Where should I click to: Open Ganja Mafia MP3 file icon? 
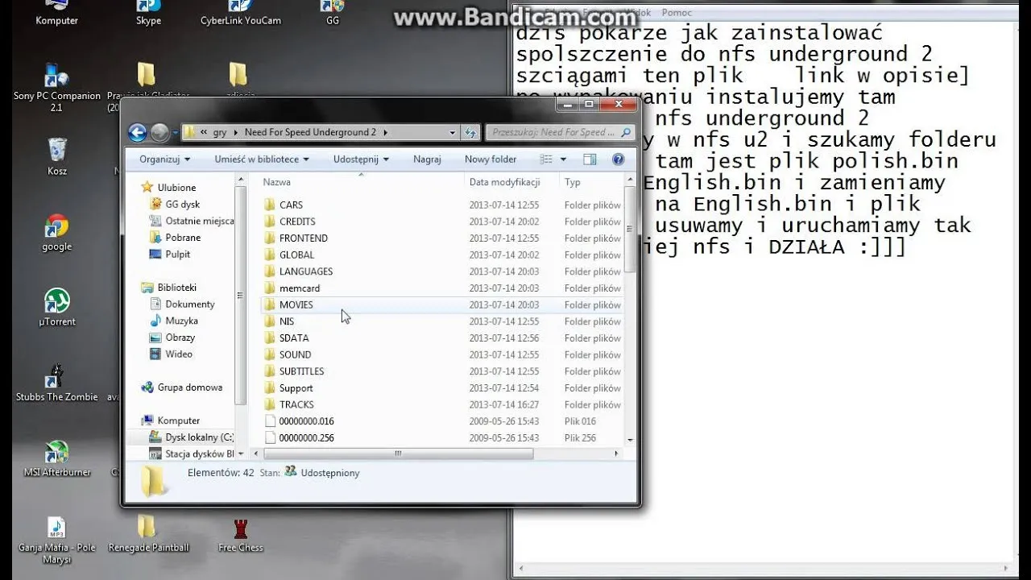coord(56,540)
